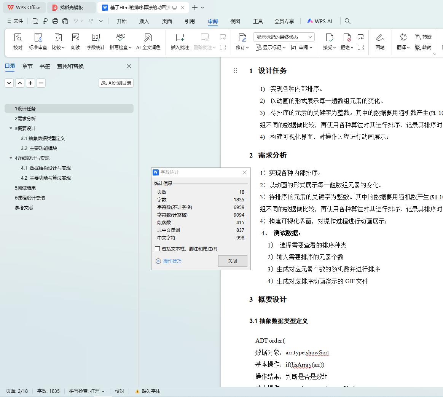Open the 会员专享 ribbon tab
Image resolution: width=443 pixels, height=397 pixels.
point(284,21)
